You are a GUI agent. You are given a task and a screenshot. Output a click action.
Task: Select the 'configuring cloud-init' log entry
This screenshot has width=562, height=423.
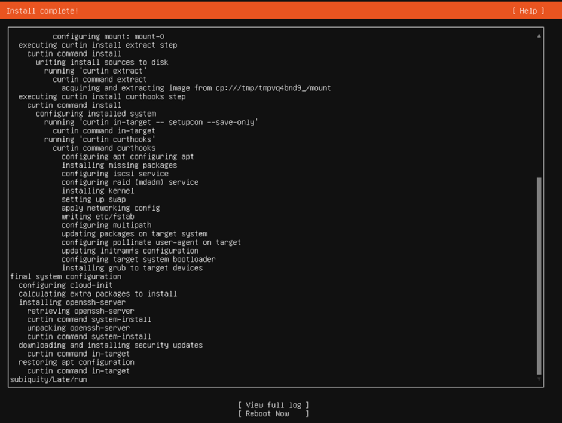coord(65,285)
